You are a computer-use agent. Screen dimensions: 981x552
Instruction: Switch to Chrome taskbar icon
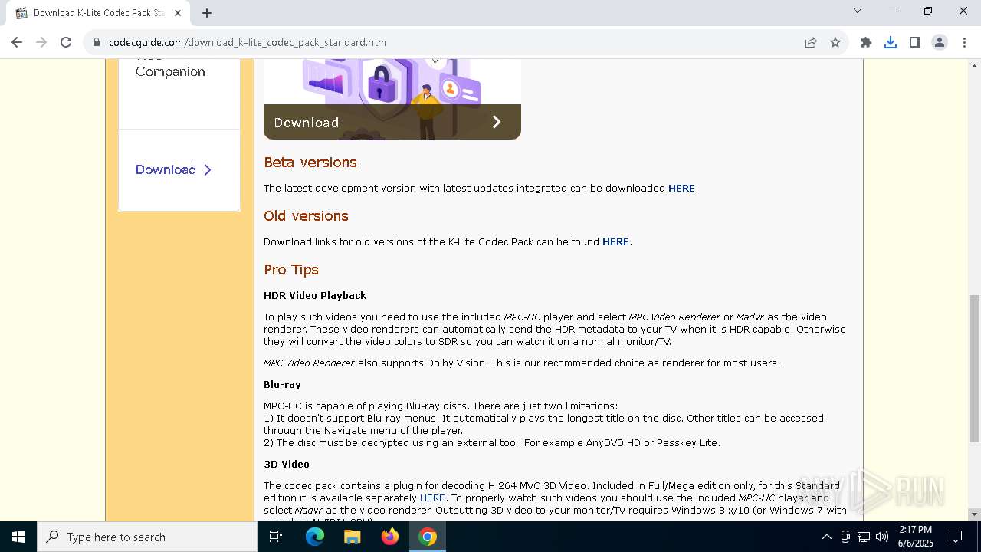[x=428, y=537]
